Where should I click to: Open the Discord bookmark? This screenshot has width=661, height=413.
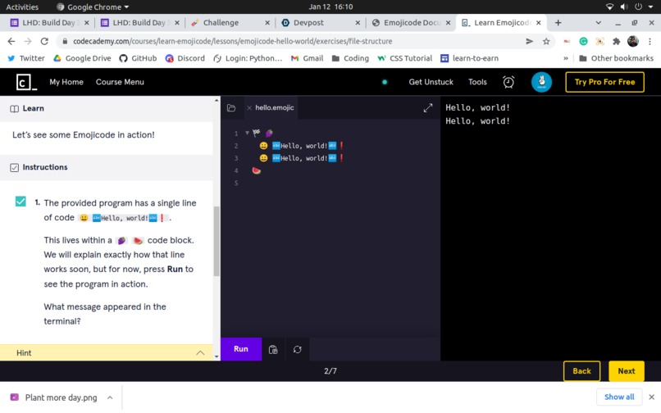point(185,58)
